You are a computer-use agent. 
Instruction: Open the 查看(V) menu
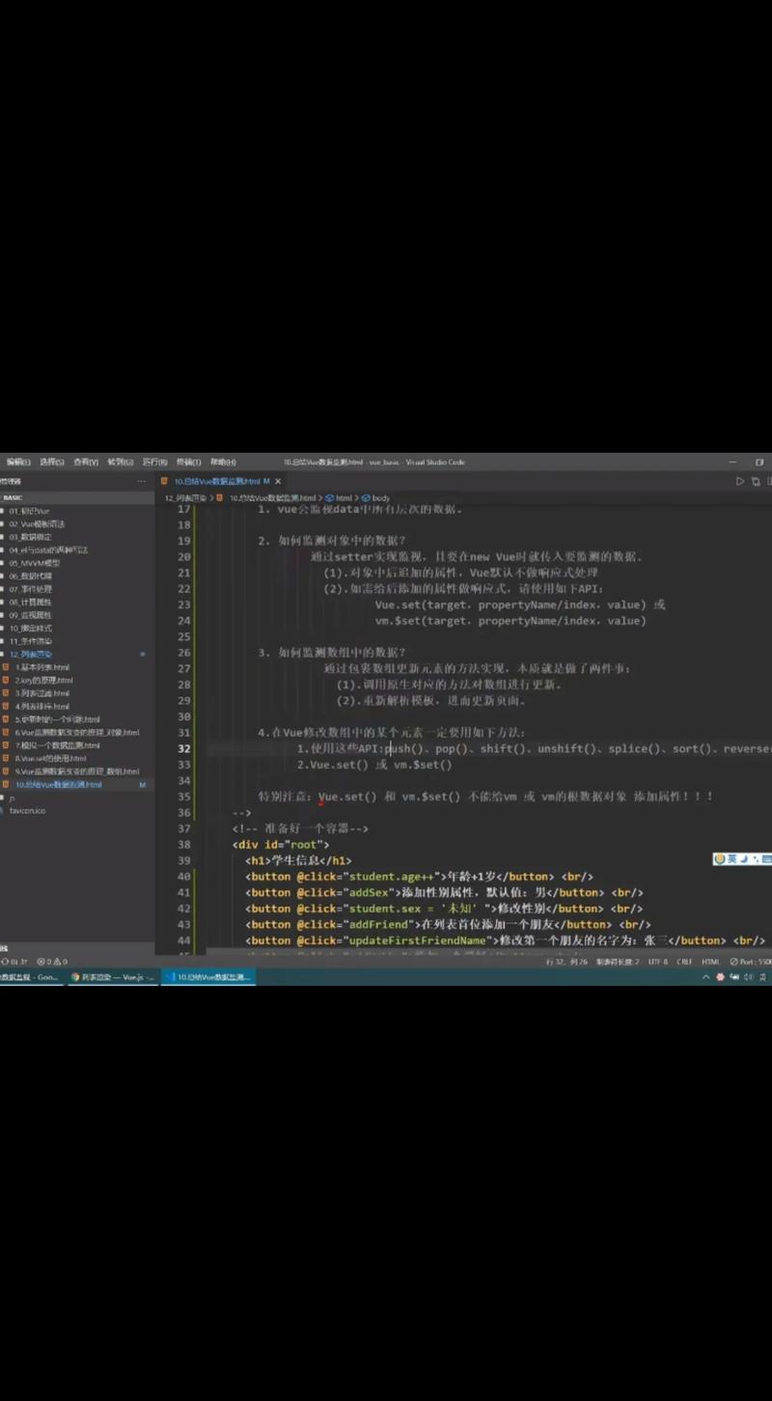[x=86, y=462]
